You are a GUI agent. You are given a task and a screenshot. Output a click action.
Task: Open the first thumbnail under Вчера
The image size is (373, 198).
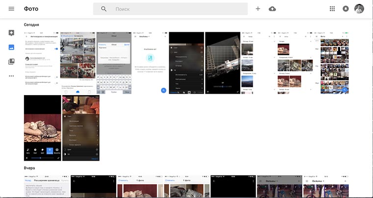(x=46, y=186)
